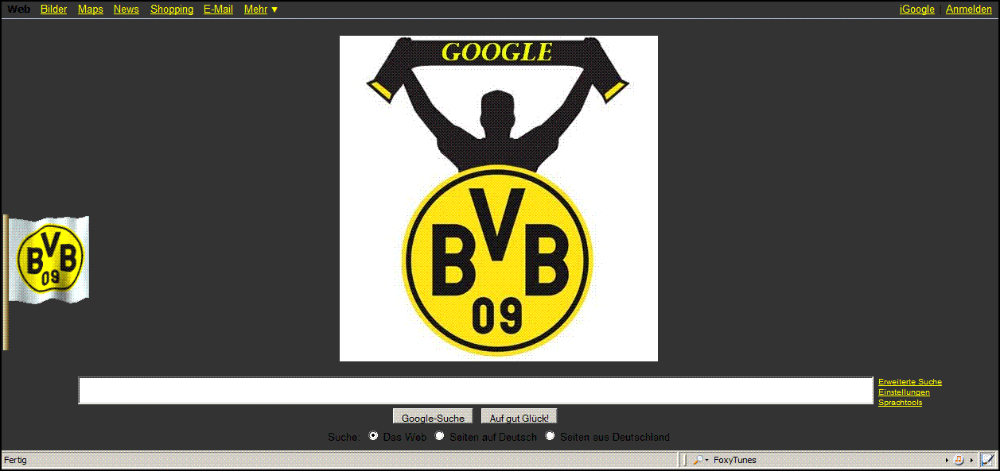Click the BVB Google logo image
Viewport: 1000px width, 471px height.
499,199
